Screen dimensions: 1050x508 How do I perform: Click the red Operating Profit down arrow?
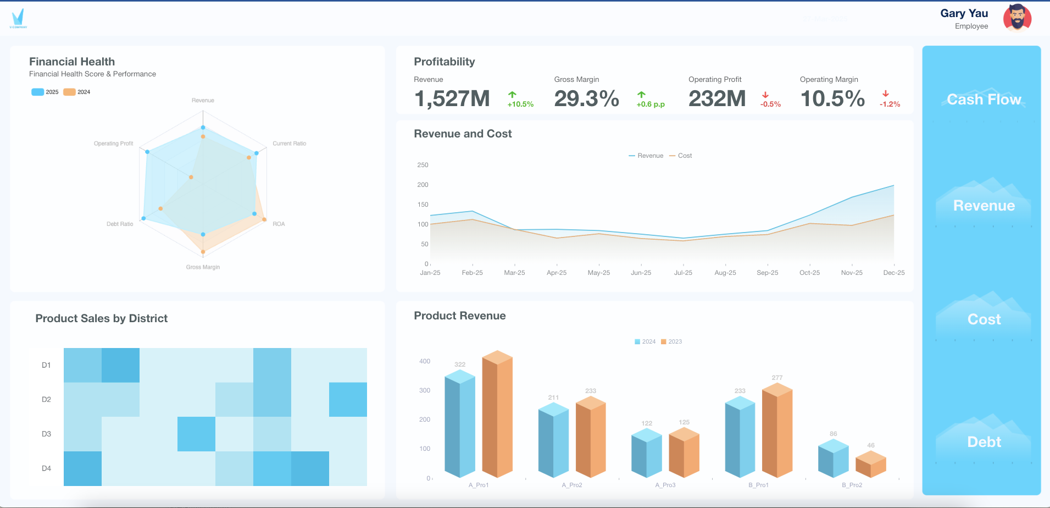tap(765, 95)
